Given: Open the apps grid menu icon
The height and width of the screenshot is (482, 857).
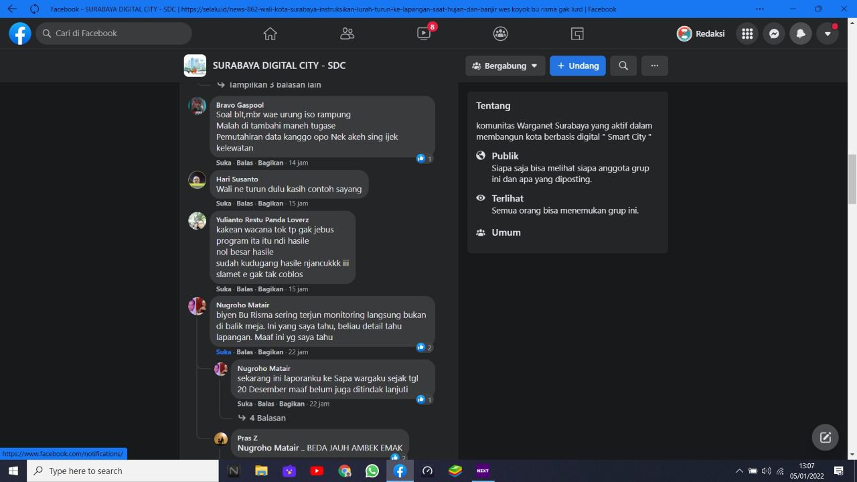Looking at the screenshot, I should [747, 33].
